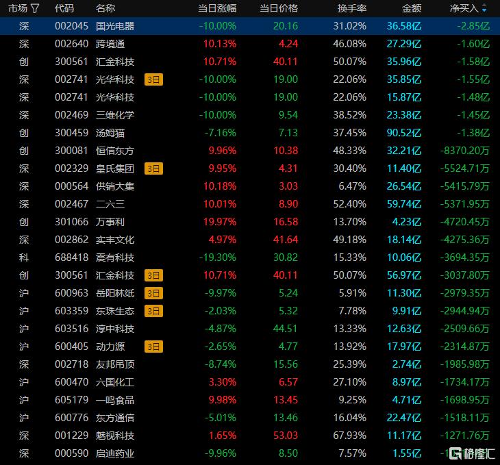Image resolution: width=500 pixels, height=465 pixels.
Task: Sort by 名称 column header
Action: pos(105,8)
